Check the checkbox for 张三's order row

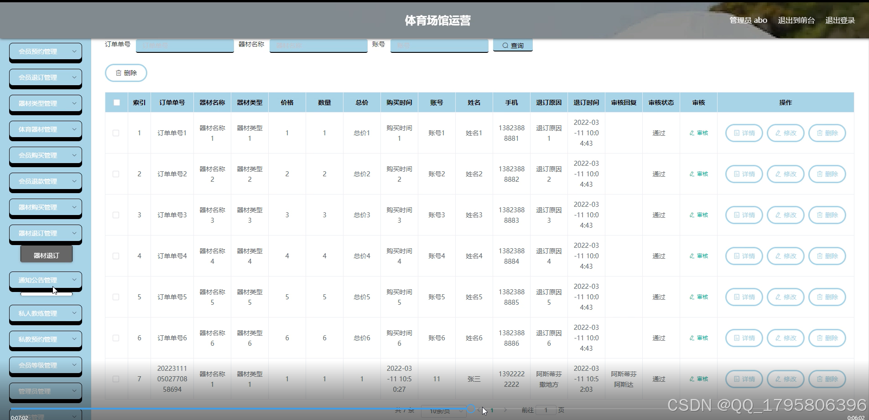[x=116, y=379]
